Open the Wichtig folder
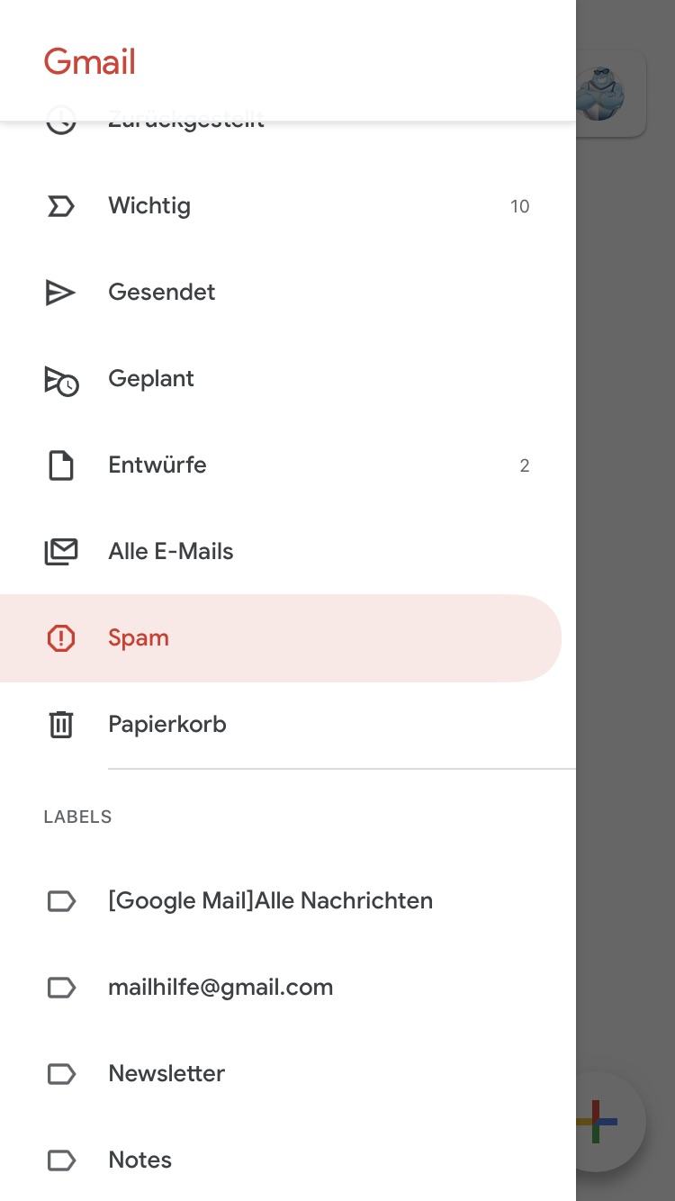 pos(149,206)
